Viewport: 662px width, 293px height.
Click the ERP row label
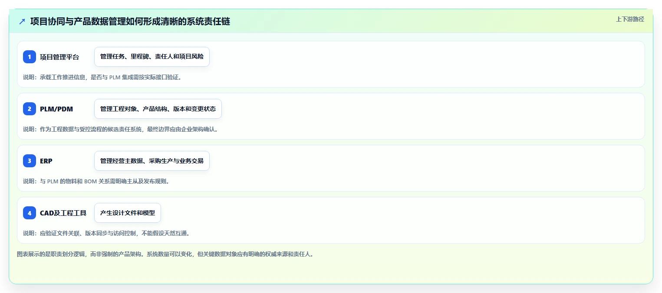point(46,161)
